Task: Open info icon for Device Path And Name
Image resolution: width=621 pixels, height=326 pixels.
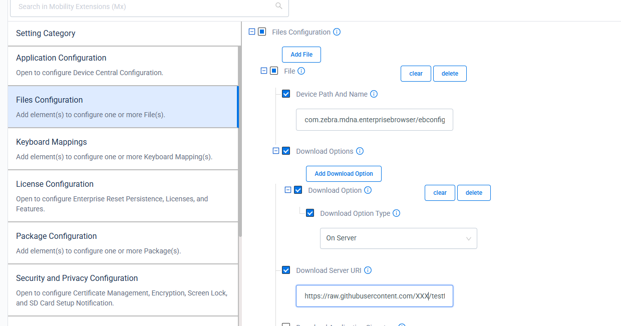Action: click(x=374, y=94)
